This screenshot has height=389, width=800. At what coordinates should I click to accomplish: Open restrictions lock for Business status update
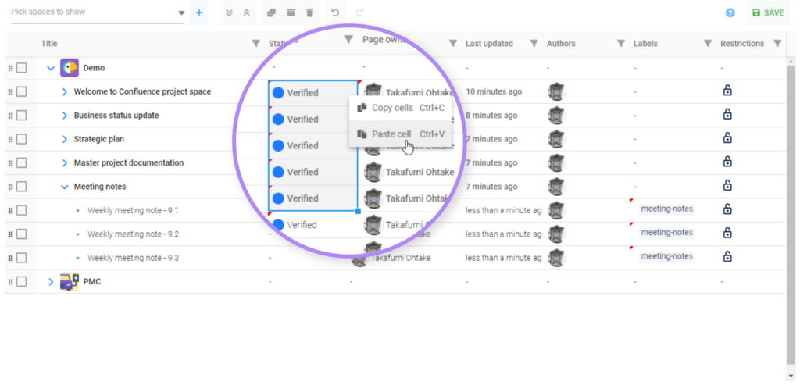point(727,114)
